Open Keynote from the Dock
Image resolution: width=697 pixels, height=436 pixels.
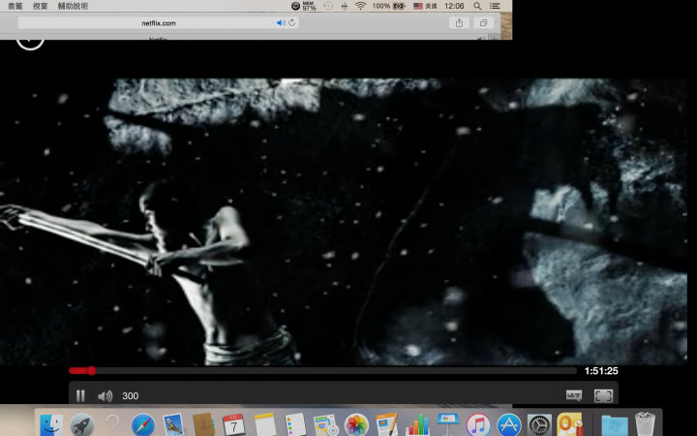click(447, 425)
